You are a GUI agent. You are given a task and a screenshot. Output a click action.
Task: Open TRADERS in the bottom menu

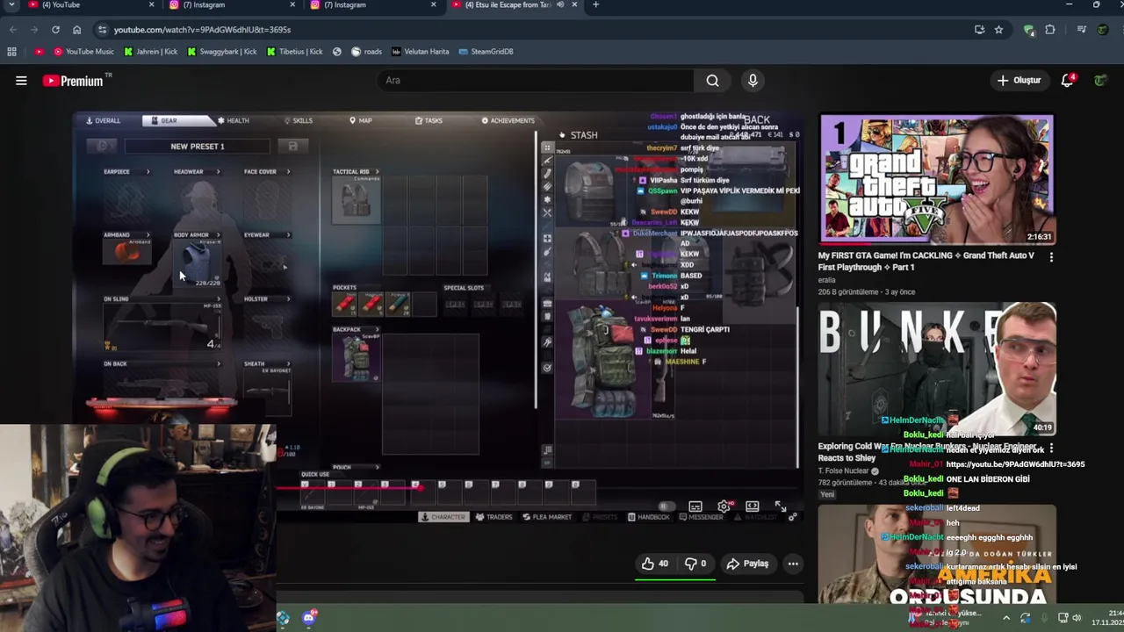pyautogui.click(x=494, y=517)
